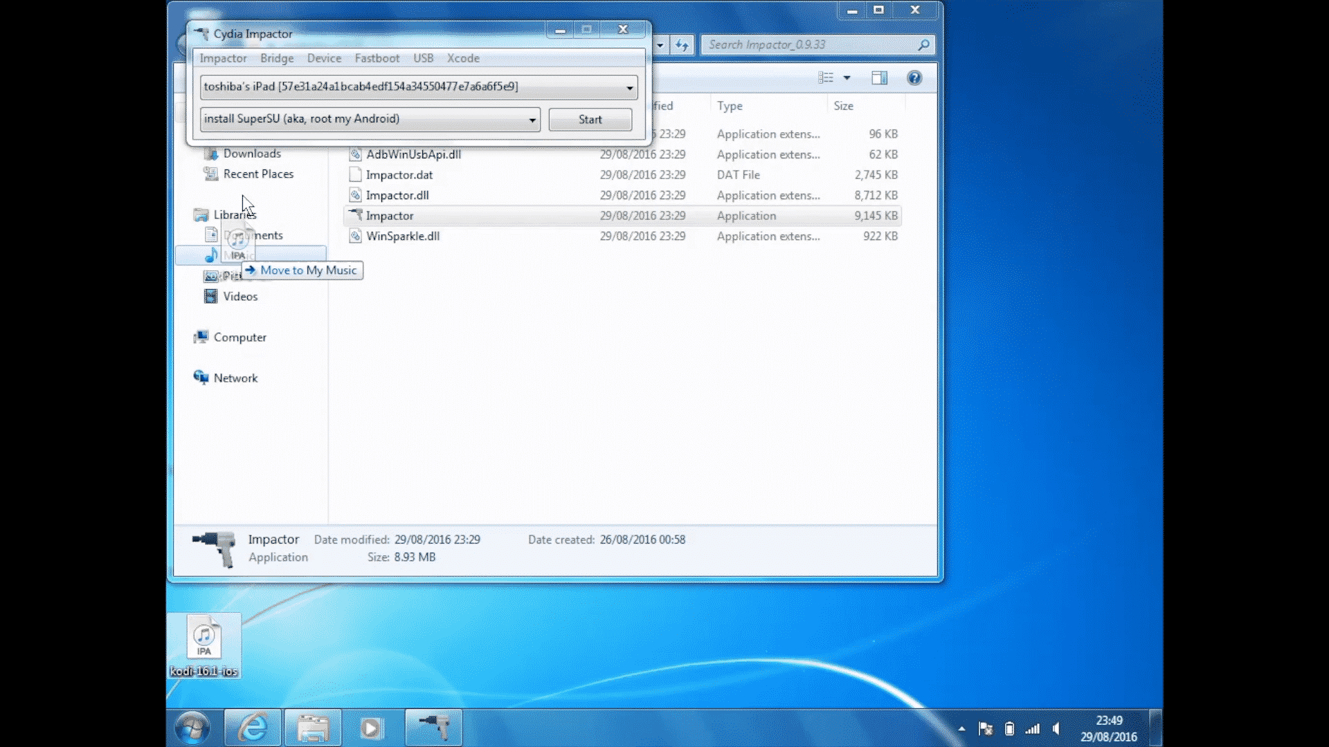Launch Internet Explorer from the taskbar
Image resolution: width=1329 pixels, height=747 pixels.
[253, 728]
